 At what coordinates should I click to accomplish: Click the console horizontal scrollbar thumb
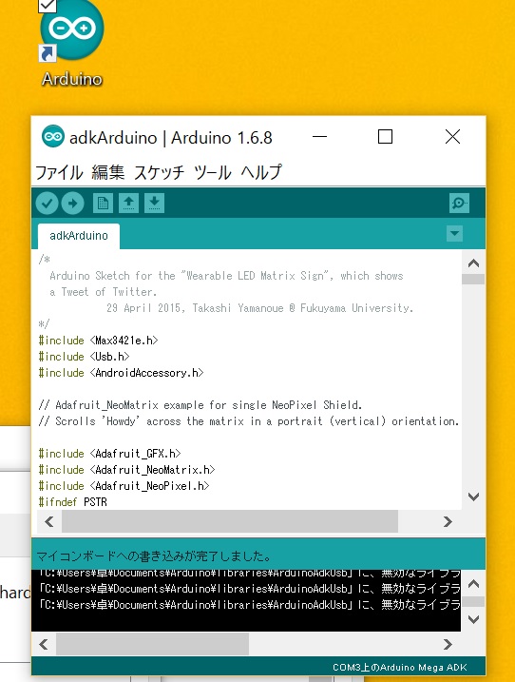153,644
